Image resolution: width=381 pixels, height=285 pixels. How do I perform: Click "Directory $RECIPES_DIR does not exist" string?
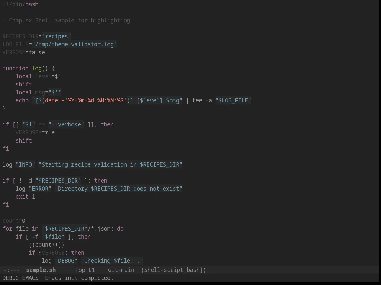click(118, 189)
